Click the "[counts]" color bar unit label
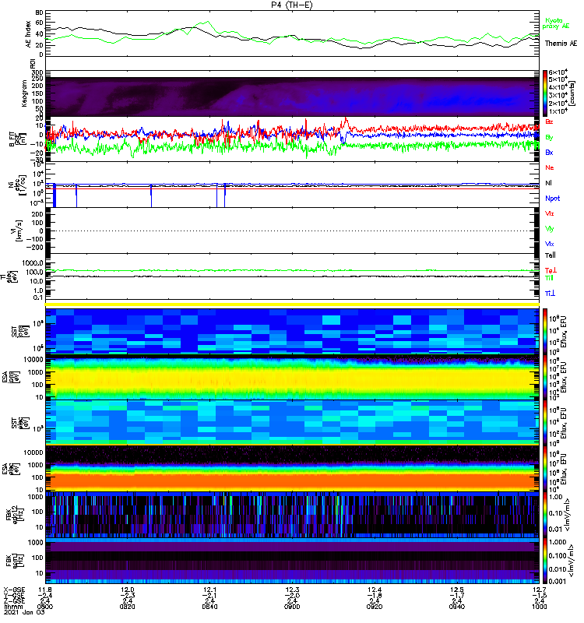 coord(572,93)
